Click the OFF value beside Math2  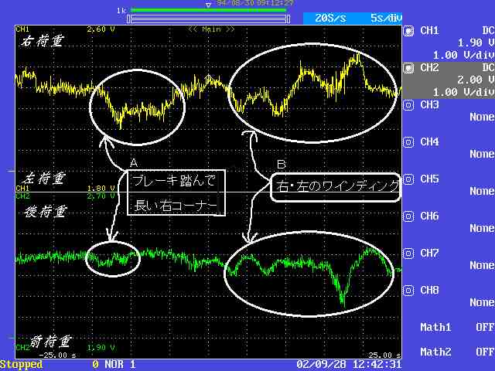coord(485,352)
